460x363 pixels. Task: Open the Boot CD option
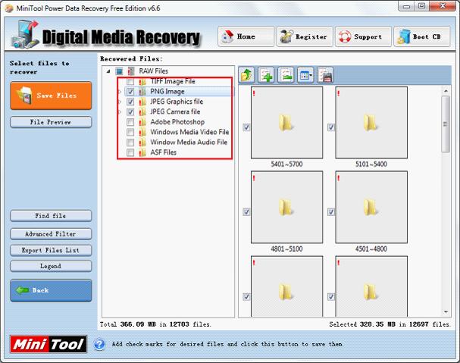[x=422, y=36]
